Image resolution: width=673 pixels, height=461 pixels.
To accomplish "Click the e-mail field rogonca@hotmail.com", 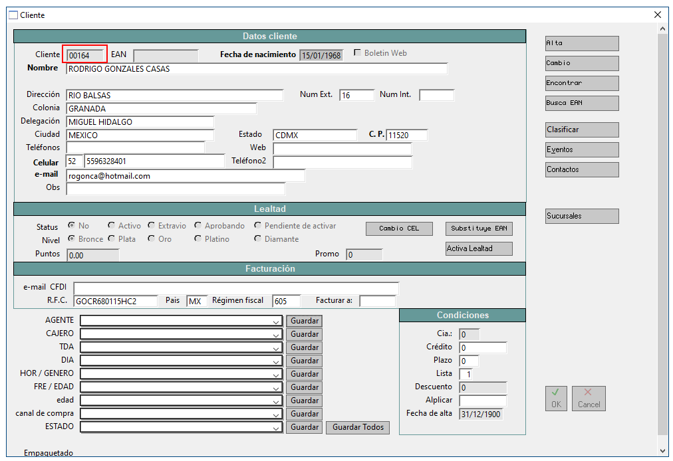I will pos(186,176).
